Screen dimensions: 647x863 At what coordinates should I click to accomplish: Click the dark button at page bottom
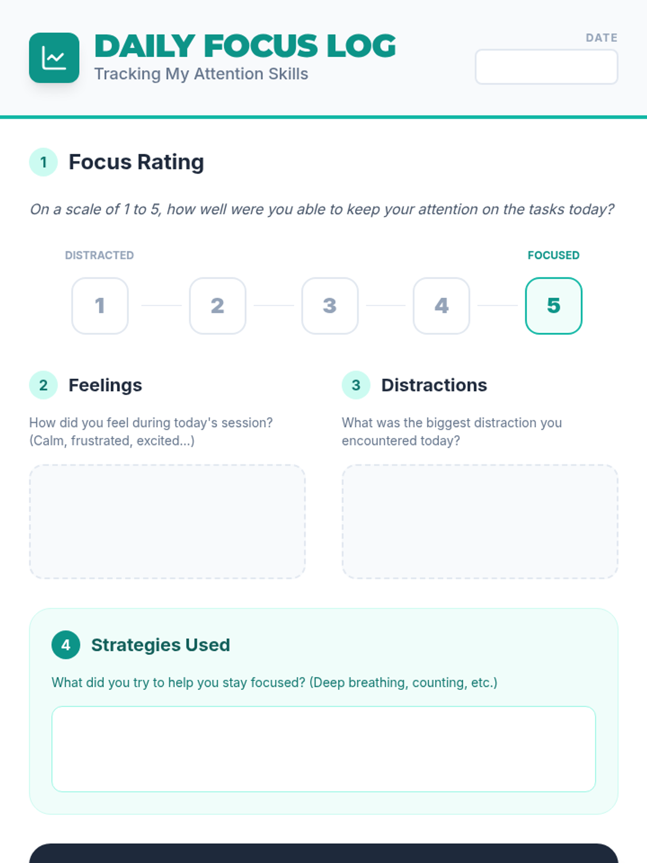[x=323, y=854]
